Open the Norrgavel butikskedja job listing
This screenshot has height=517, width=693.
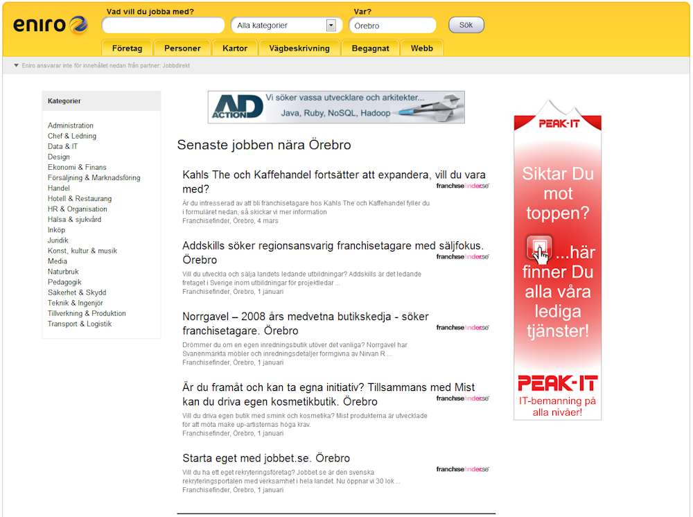(x=306, y=324)
